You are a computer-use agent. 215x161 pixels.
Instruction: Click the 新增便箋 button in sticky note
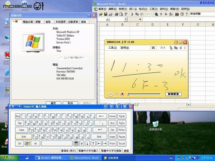(x=173, y=94)
